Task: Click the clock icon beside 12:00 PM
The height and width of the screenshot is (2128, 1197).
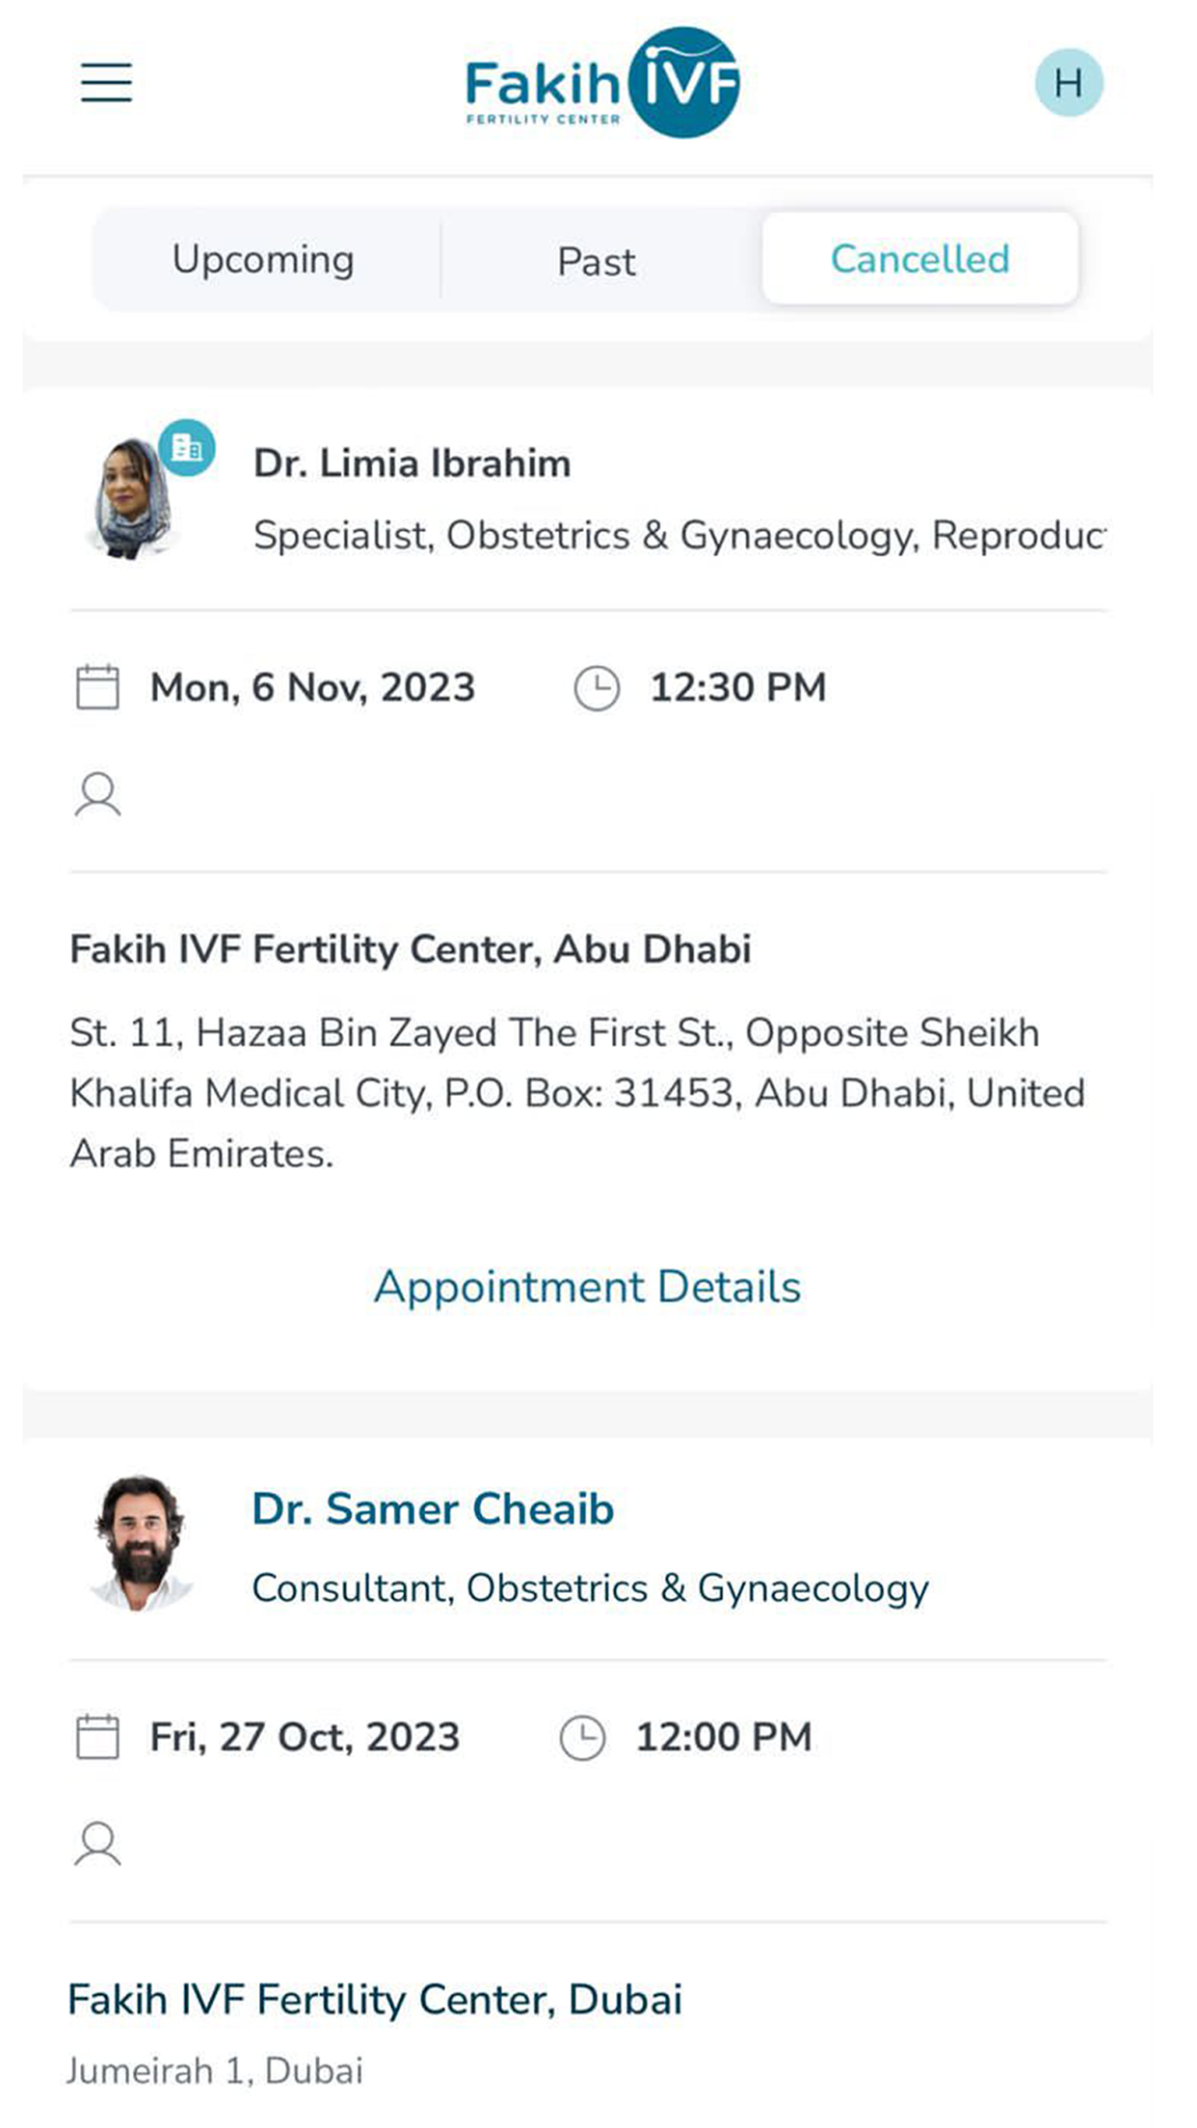Action: pos(582,1739)
